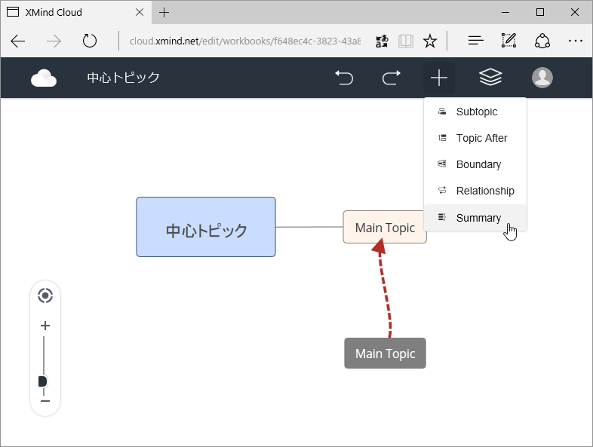This screenshot has width=593, height=447.
Task: Open the user account avatar
Action: [542, 78]
